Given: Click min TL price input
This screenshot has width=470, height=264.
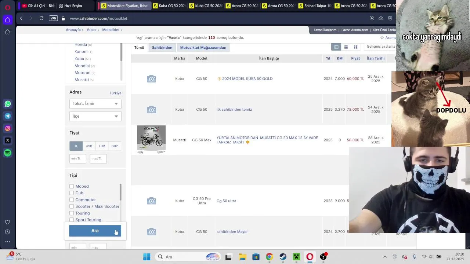Looking at the screenshot, I should 77,158.
